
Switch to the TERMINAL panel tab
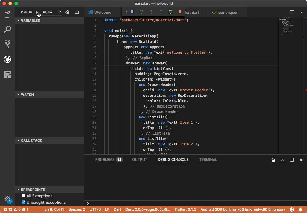pyautogui.click(x=208, y=160)
